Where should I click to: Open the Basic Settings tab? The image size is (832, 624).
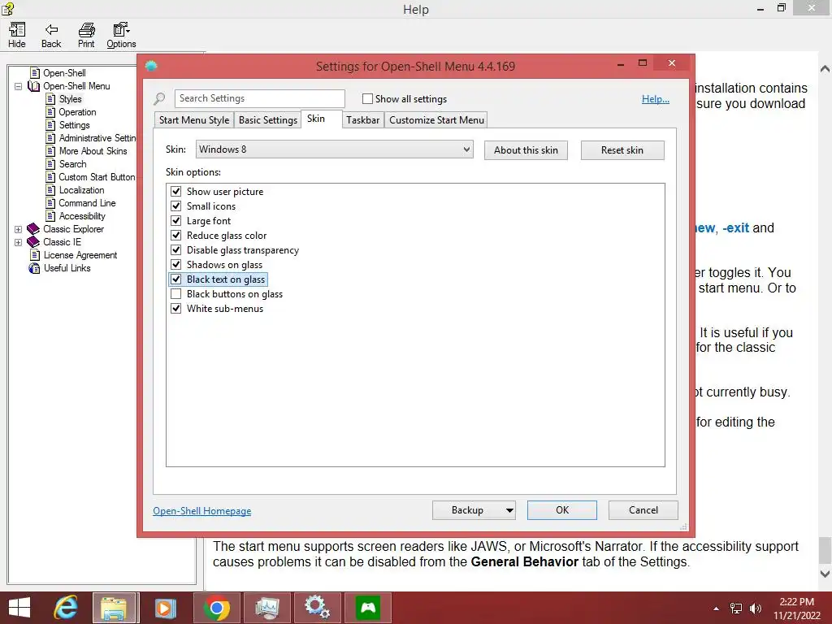(268, 120)
